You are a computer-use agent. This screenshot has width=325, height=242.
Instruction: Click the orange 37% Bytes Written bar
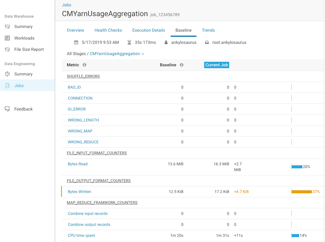click(301, 191)
